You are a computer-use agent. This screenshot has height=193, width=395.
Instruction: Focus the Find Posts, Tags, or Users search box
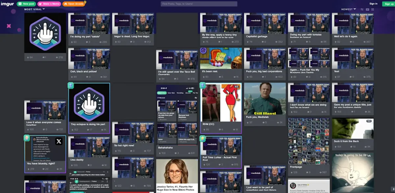pos(199,4)
